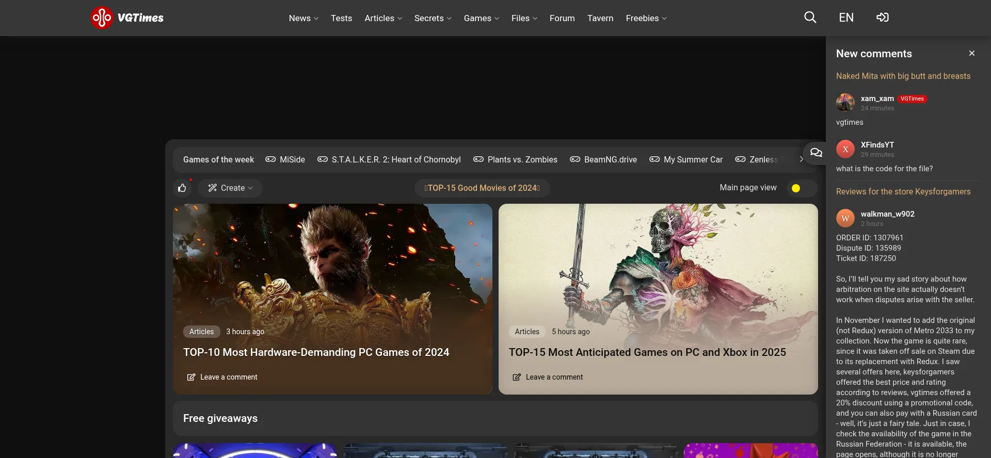The width and height of the screenshot is (991, 458).
Task: Open TOP-15 Most Anticipated Games title
Action: coord(647,352)
